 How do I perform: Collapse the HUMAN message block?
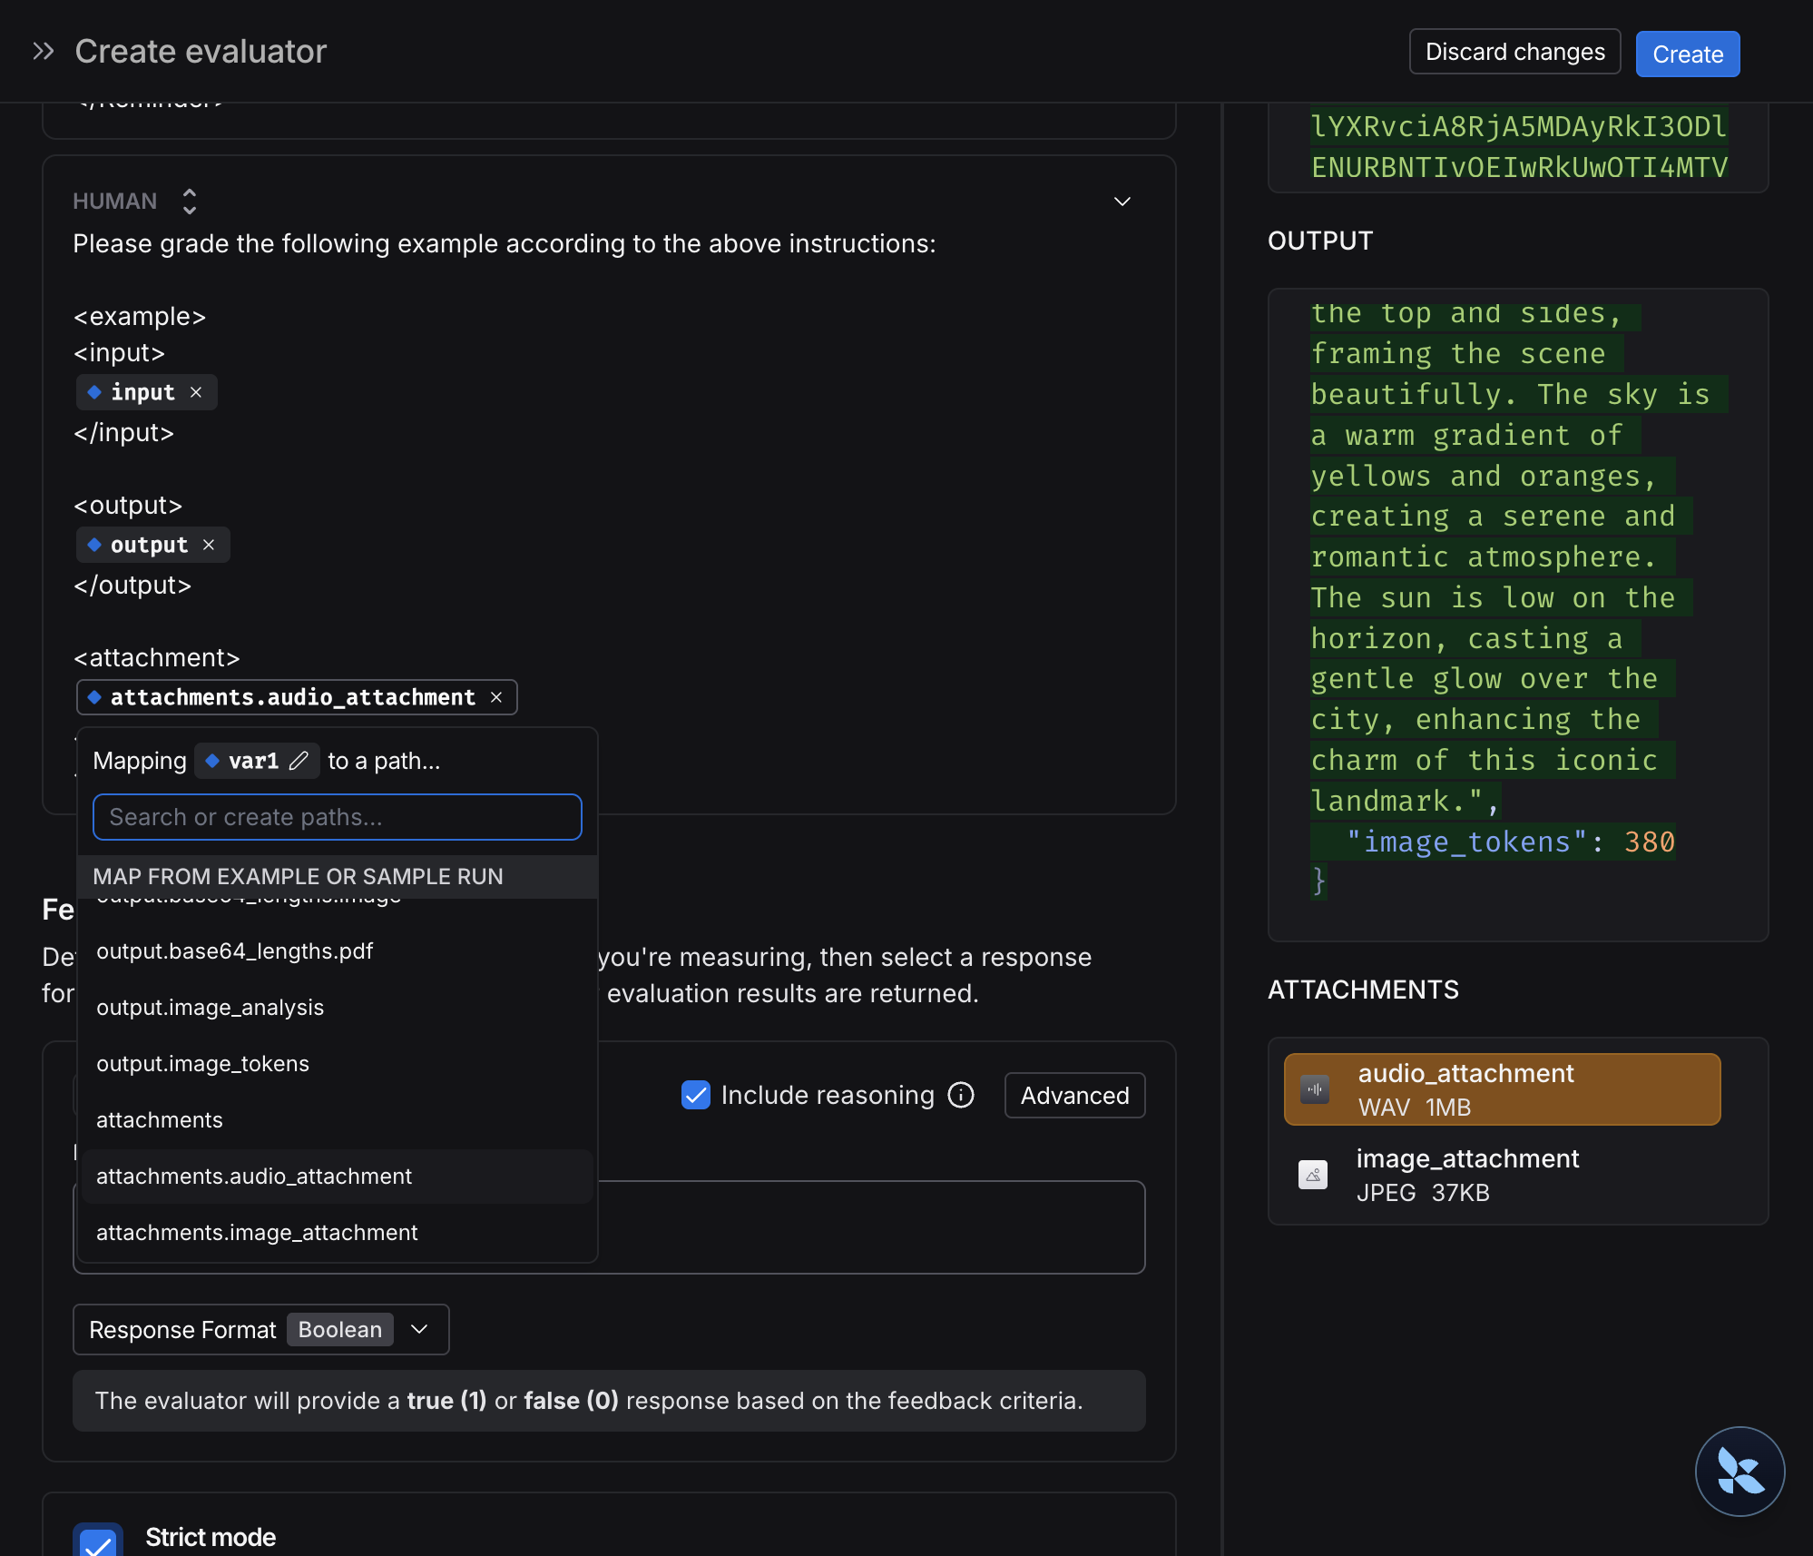pyautogui.click(x=1122, y=202)
